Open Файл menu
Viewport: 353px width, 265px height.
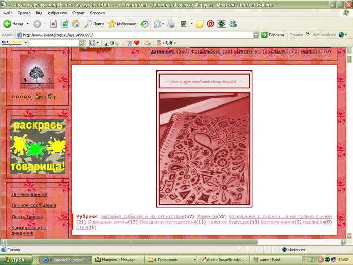point(8,13)
